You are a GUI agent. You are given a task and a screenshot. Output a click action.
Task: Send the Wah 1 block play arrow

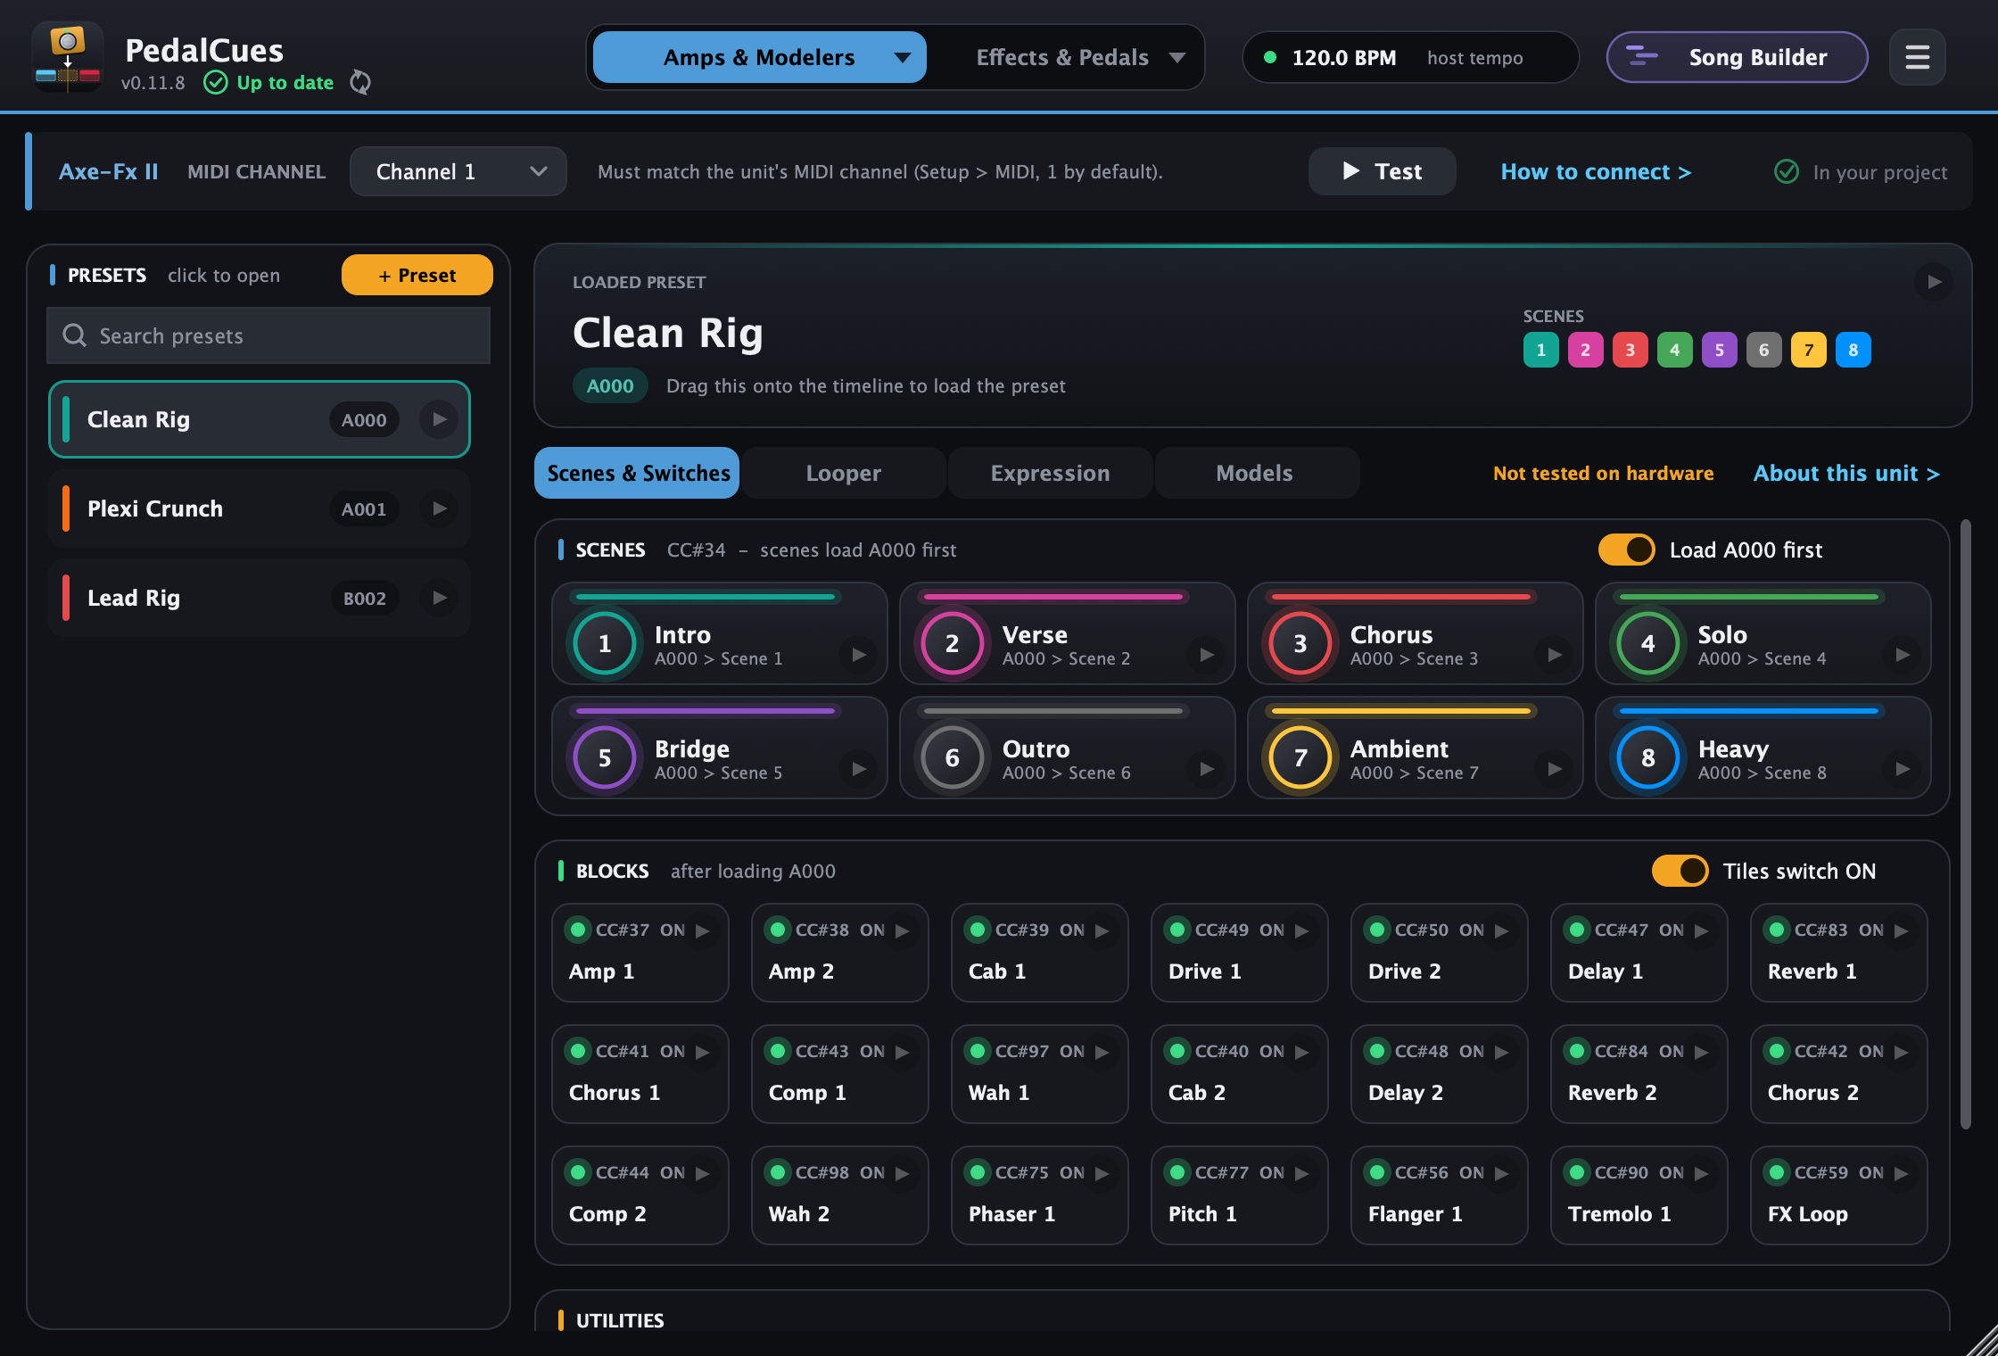[1102, 1052]
